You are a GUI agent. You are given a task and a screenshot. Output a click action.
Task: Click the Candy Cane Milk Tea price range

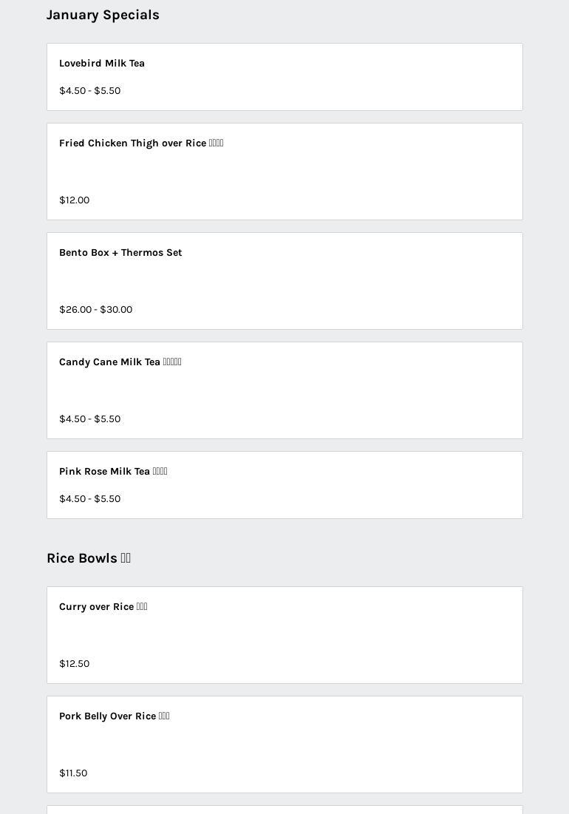tap(89, 419)
